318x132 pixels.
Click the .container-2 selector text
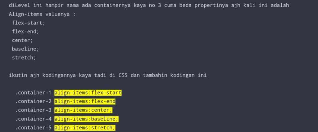pos(33,101)
